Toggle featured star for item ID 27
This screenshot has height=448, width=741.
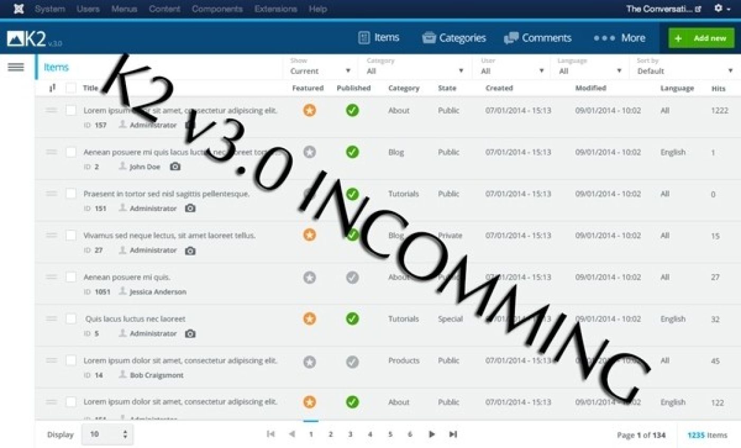310,235
